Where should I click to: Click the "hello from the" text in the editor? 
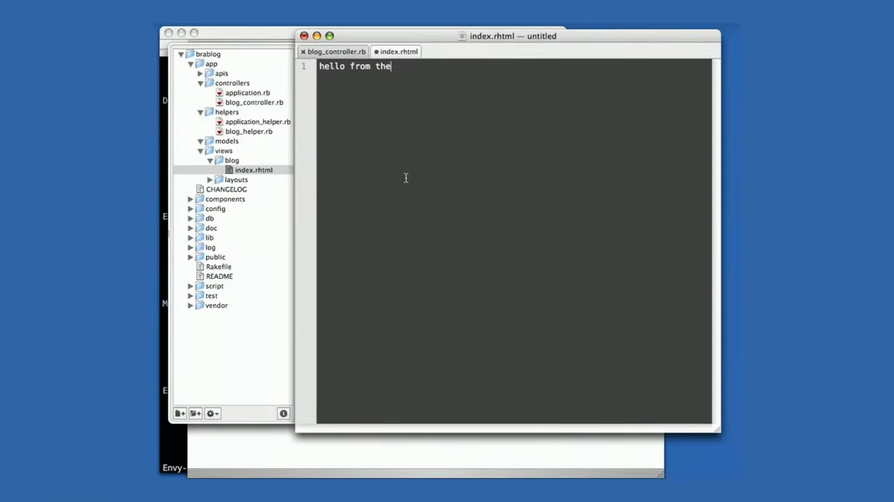tap(355, 66)
